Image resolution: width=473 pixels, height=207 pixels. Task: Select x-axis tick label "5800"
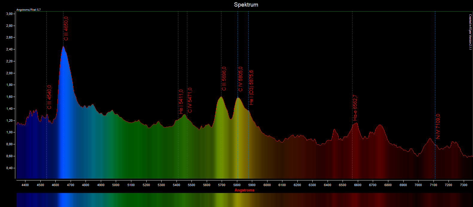click(237, 185)
